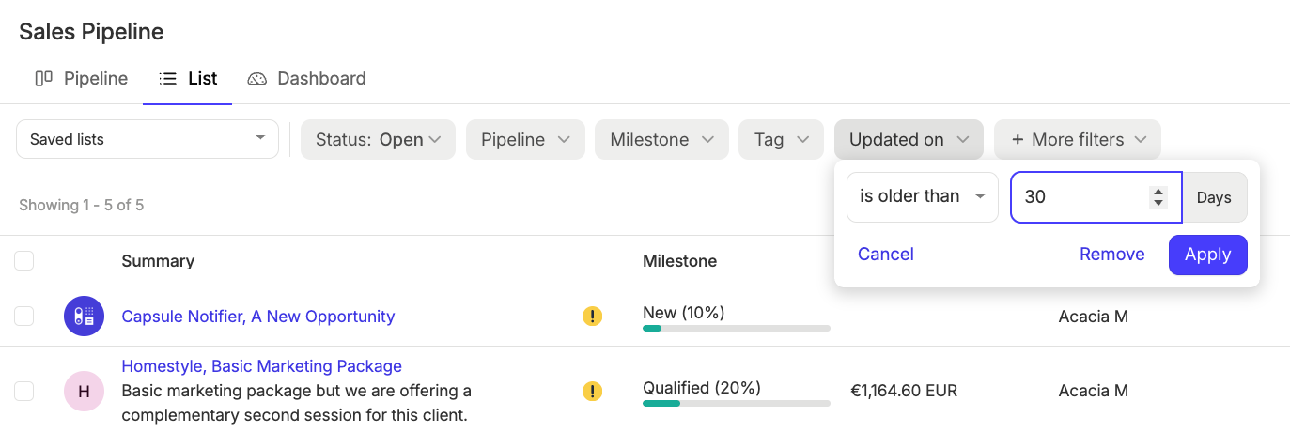Click the List lines icon
Image resolution: width=1290 pixels, height=433 pixels.
pyautogui.click(x=168, y=79)
